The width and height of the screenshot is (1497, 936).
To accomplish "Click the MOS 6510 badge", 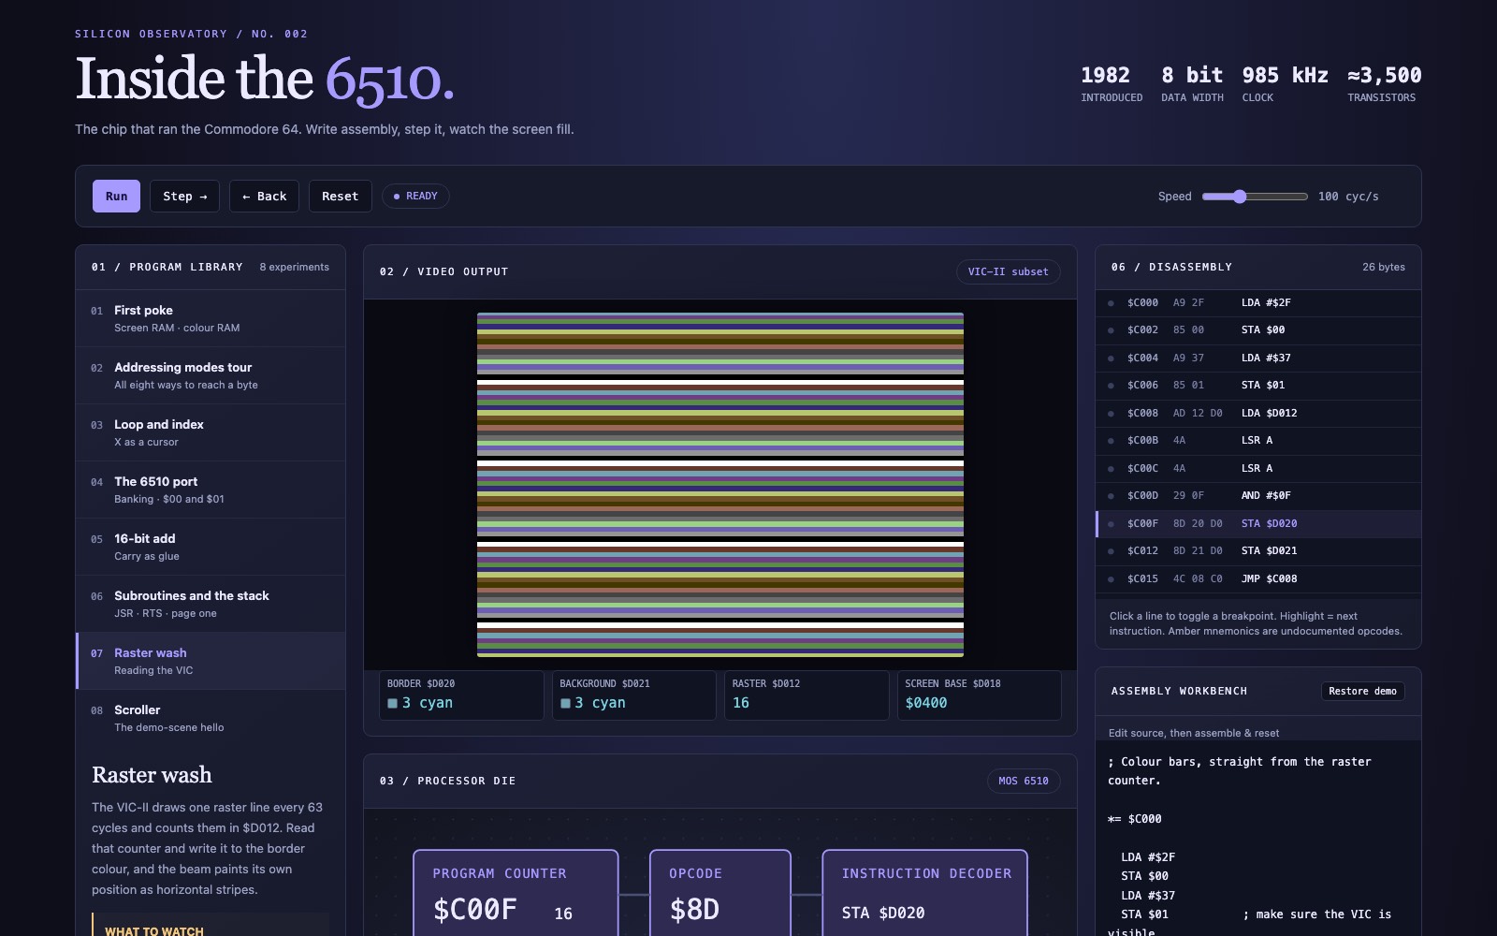I will [1024, 781].
